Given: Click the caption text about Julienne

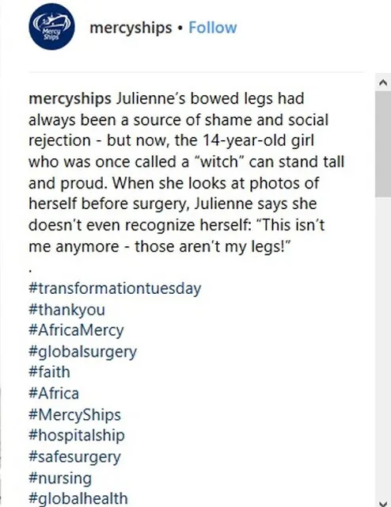Looking at the screenshot, I should click(x=187, y=173).
